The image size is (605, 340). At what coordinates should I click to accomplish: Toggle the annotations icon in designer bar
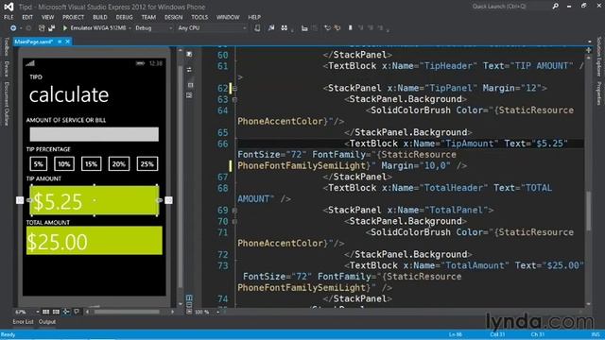(x=77, y=312)
